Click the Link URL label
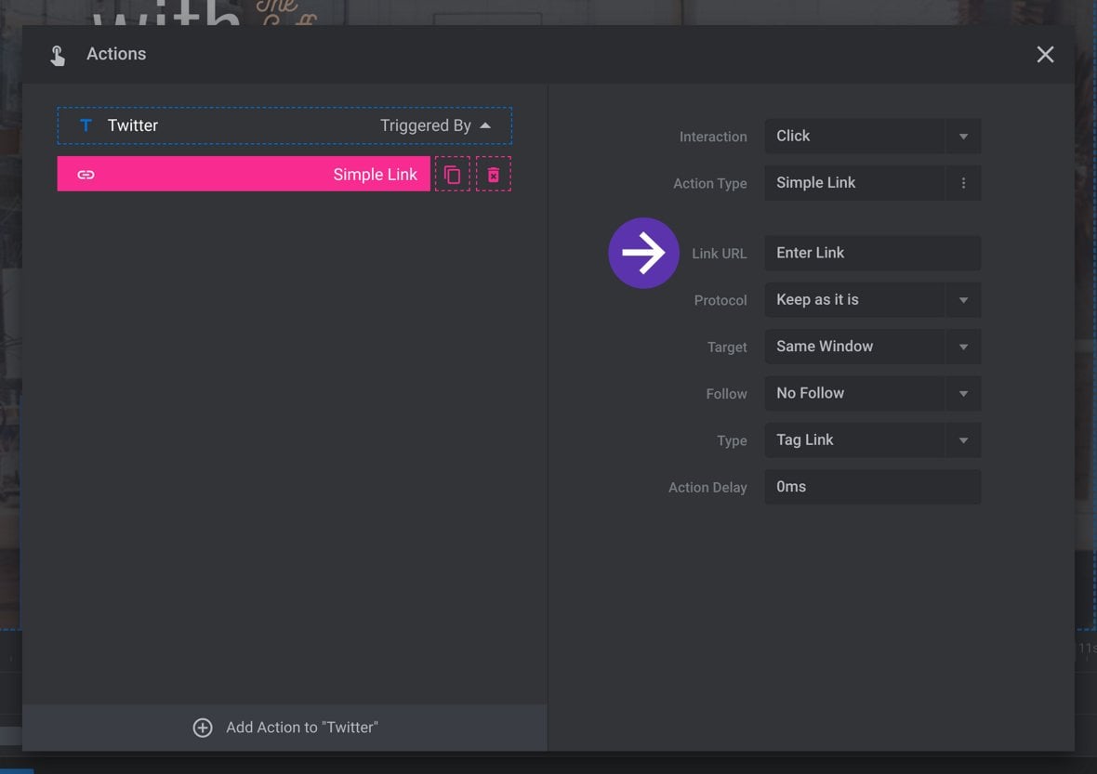 pos(720,254)
